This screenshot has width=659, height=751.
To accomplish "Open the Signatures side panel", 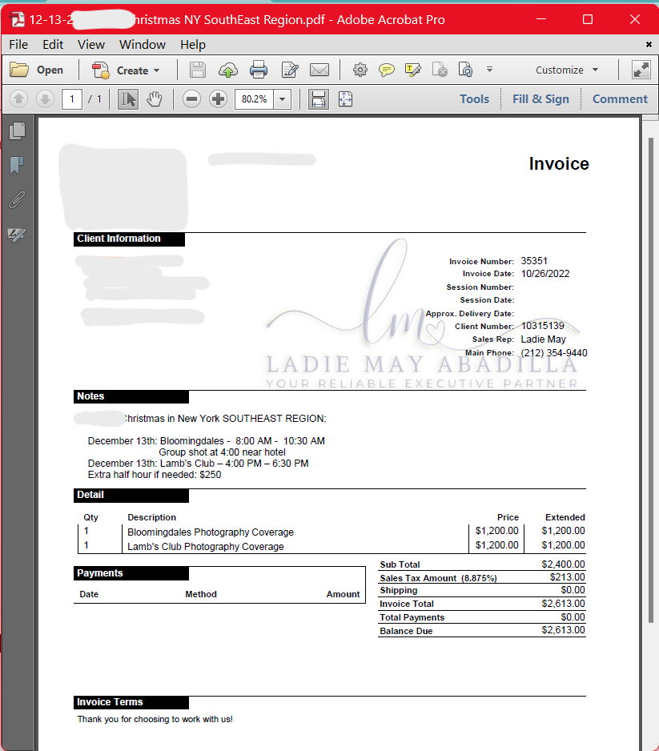I will click(18, 235).
